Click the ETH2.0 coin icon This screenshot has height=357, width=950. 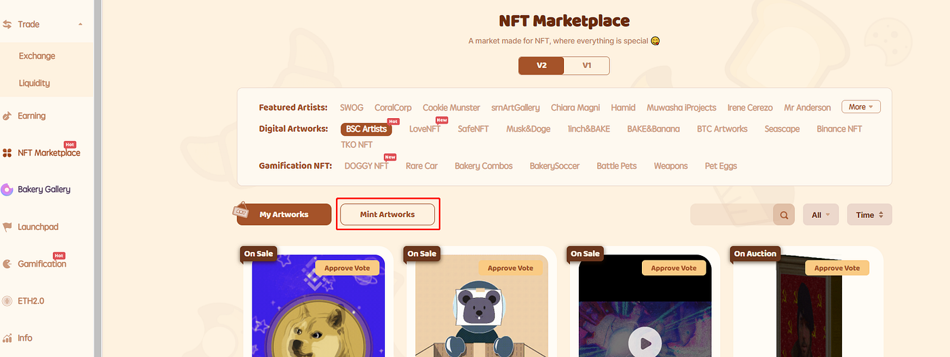[7, 301]
